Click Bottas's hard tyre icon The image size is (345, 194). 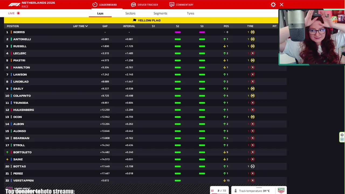coord(253,166)
